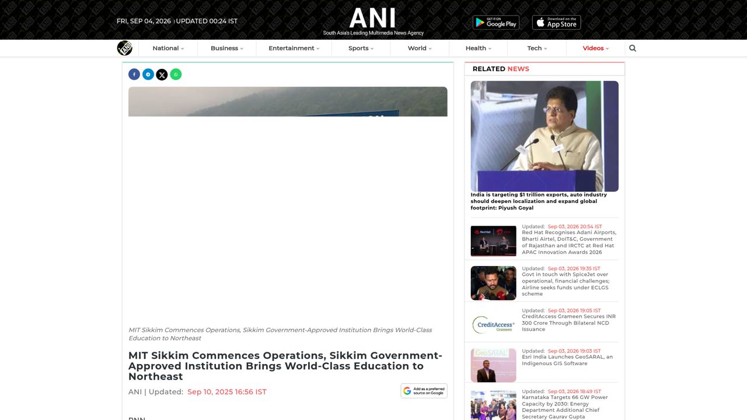This screenshot has height=420, width=747.
Task: Click Sep 03, 2026 19:03 IST timestamp
Action: tap(574, 351)
